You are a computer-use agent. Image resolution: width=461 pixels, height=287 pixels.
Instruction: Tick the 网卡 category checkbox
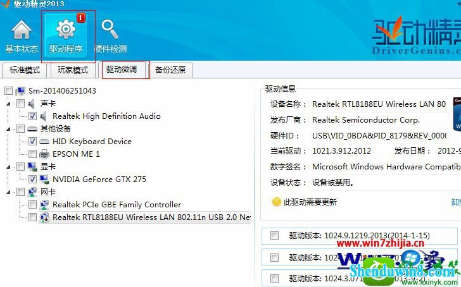(x=20, y=192)
